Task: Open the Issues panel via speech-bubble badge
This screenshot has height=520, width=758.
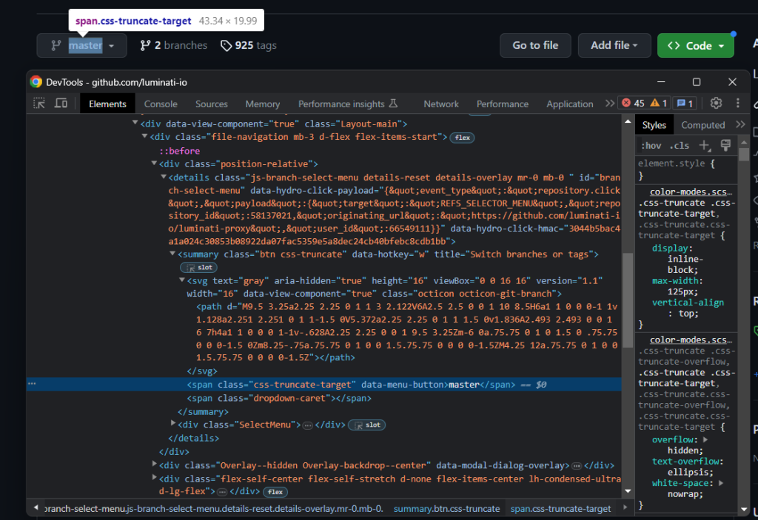Action: tap(685, 103)
